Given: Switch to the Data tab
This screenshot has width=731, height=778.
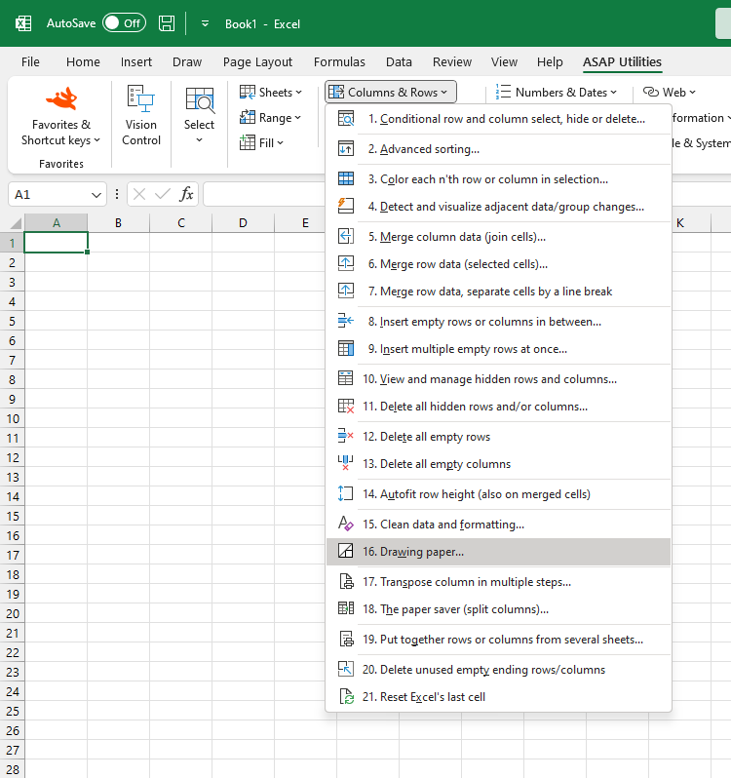Looking at the screenshot, I should point(399,62).
